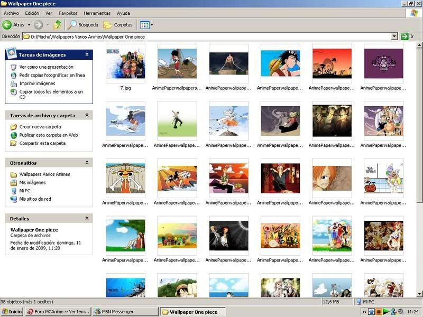
Task: Select the red sunset silhouettes thumbnail
Action: tap(332, 63)
